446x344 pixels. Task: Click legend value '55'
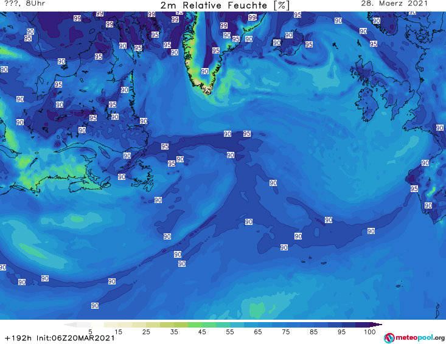point(229,332)
